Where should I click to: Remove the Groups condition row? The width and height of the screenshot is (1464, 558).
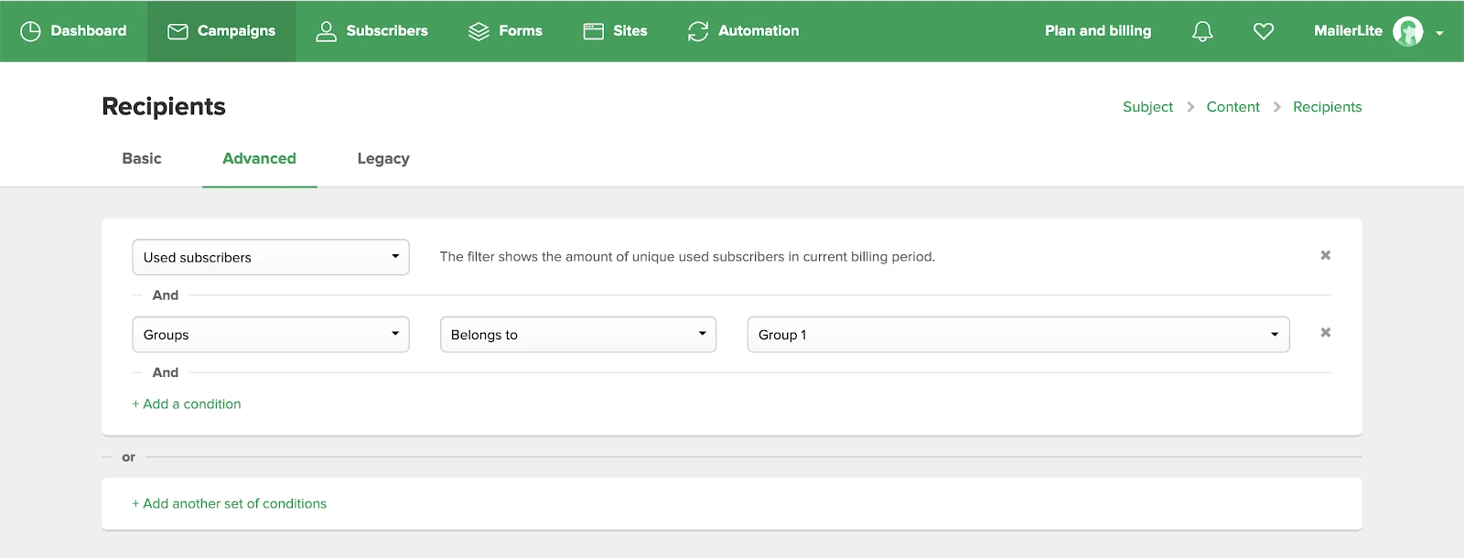point(1325,333)
